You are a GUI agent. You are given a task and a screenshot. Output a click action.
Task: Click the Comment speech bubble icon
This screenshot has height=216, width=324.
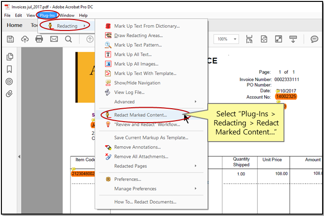[x=314, y=39]
